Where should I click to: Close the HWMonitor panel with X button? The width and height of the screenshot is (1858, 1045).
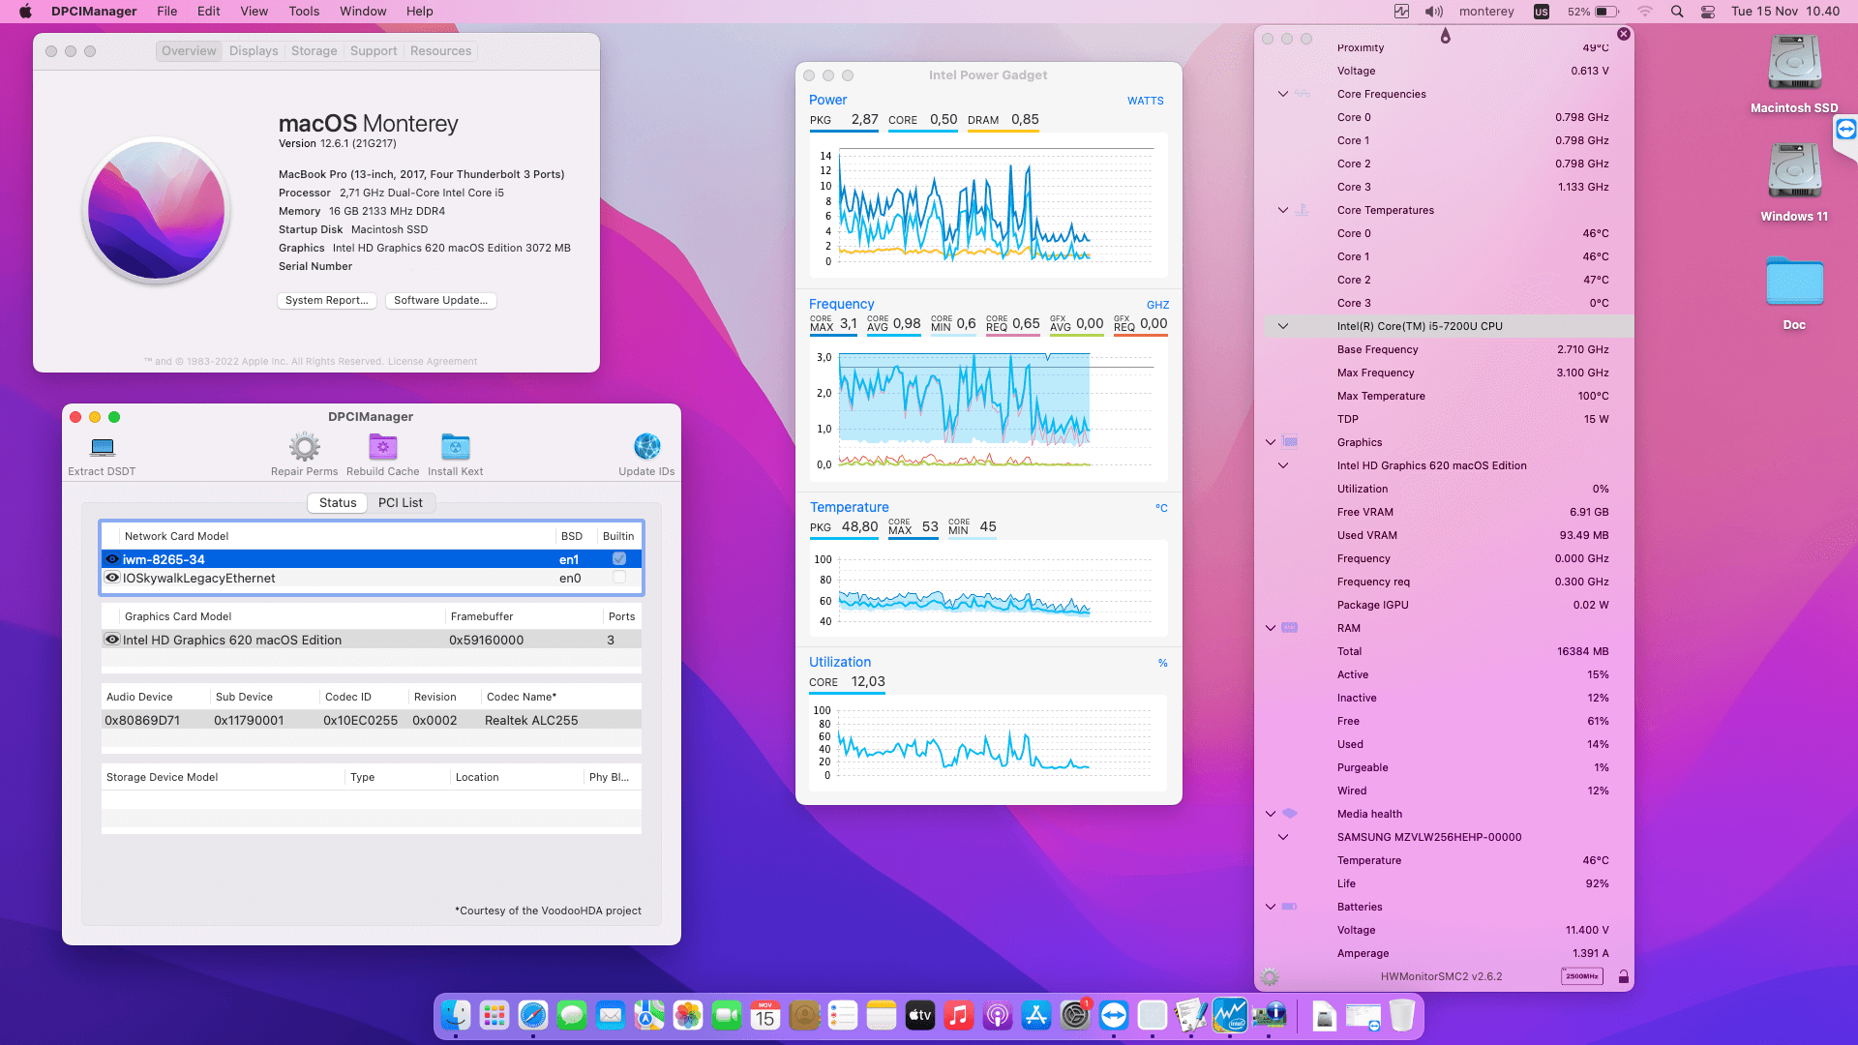pyautogui.click(x=1624, y=34)
